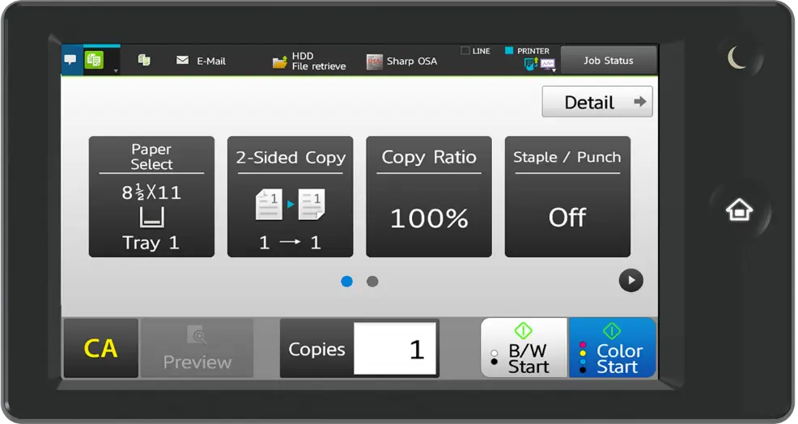Select the green Copy mode icon
The height and width of the screenshot is (424, 798).
(94, 60)
